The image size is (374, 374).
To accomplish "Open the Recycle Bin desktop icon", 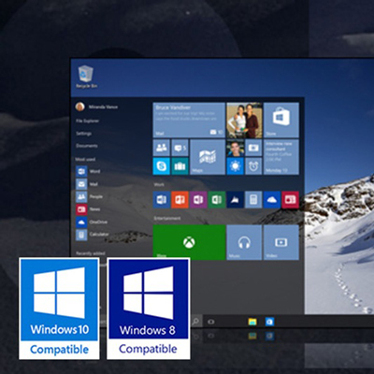I will tap(86, 77).
